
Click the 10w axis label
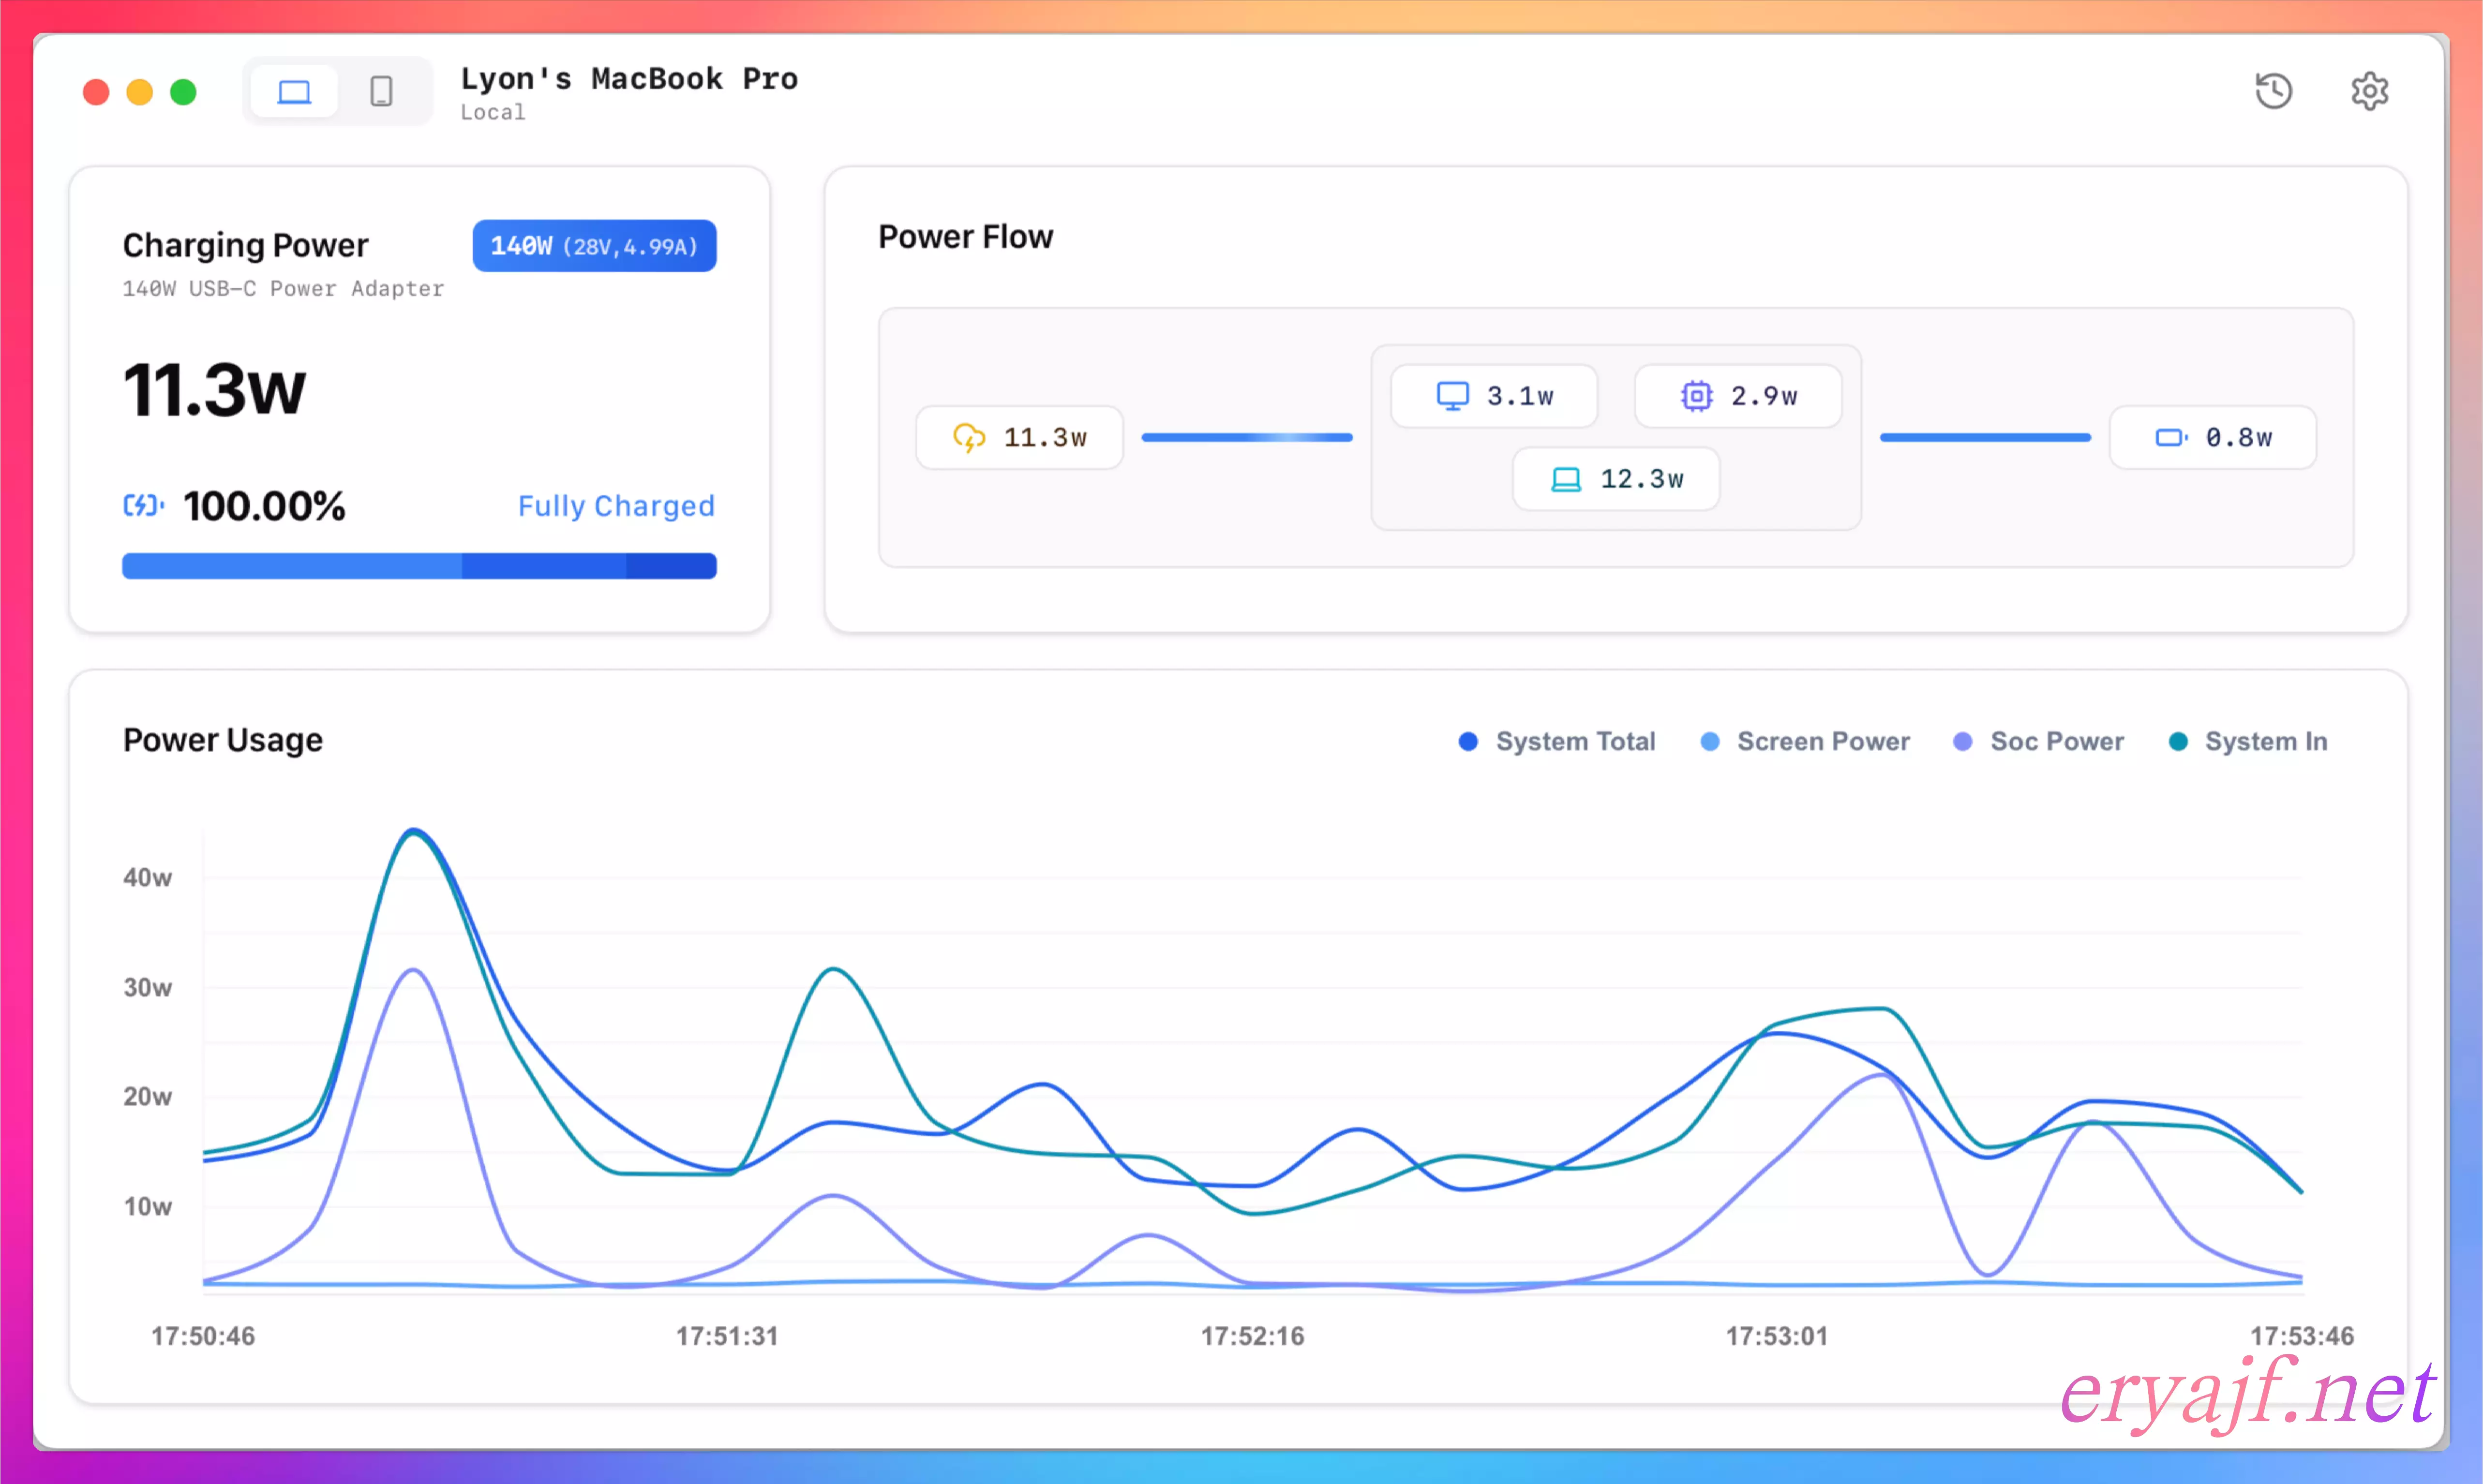point(147,1207)
